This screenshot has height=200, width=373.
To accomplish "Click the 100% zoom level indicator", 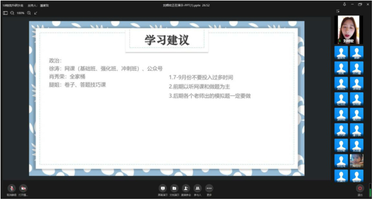I will 20,13.
